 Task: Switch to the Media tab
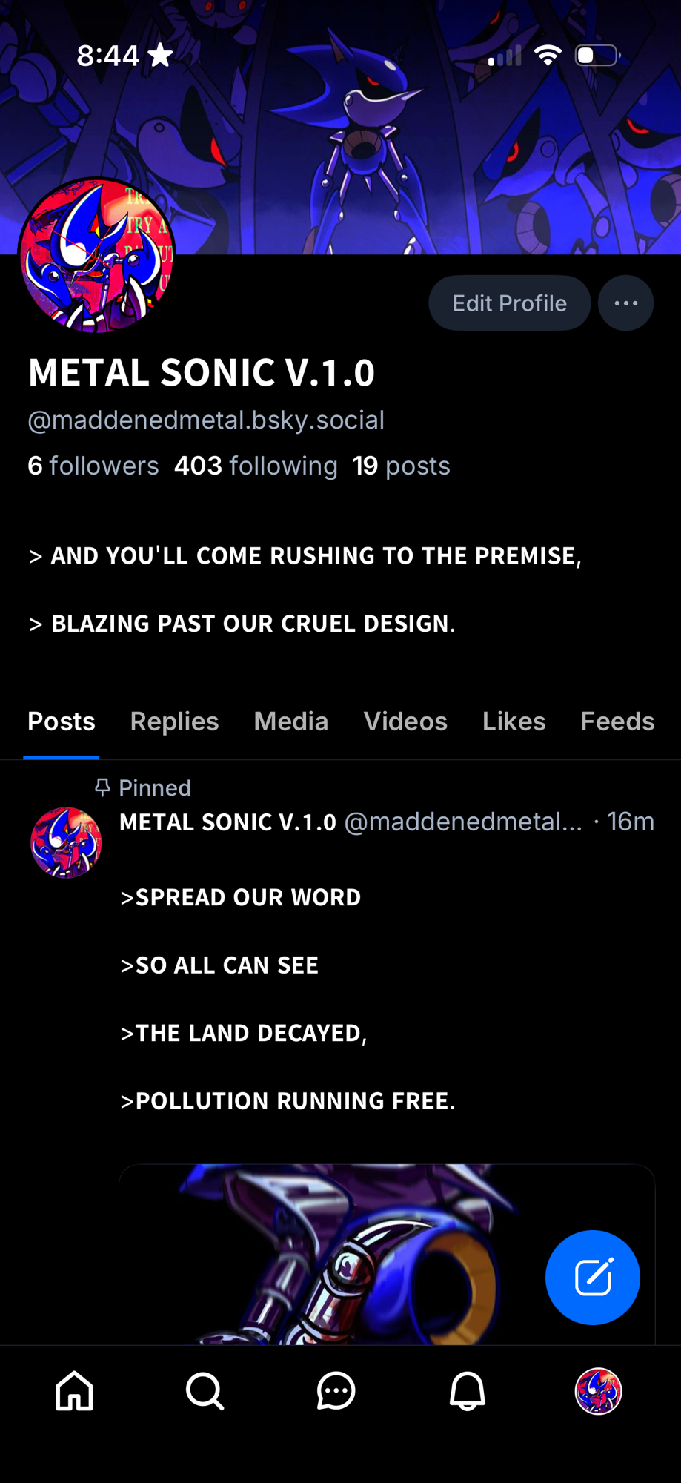tap(290, 721)
